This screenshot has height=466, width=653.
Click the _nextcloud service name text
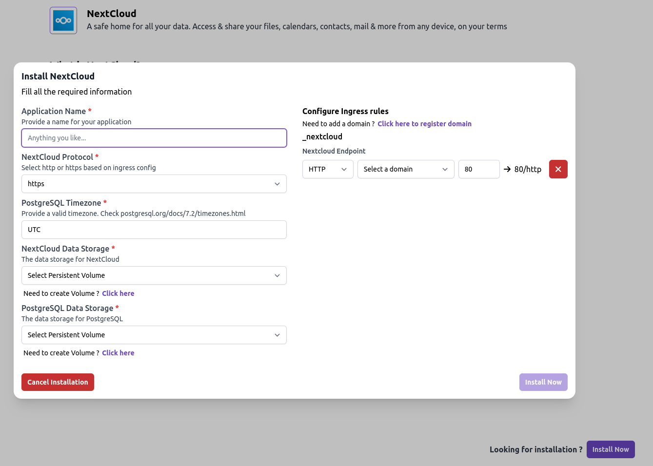[322, 136]
